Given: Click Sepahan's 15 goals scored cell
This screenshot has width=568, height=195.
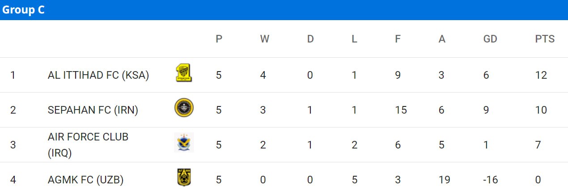Looking at the screenshot, I should click(x=401, y=110).
